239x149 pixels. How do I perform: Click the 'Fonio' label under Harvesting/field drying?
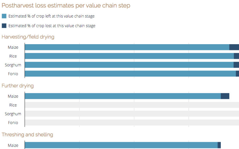[x=13, y=74]
